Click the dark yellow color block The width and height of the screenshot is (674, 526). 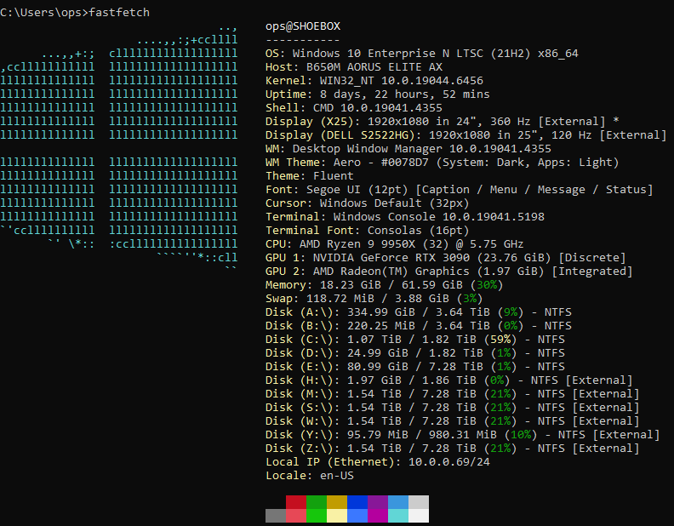click(337, 502)
